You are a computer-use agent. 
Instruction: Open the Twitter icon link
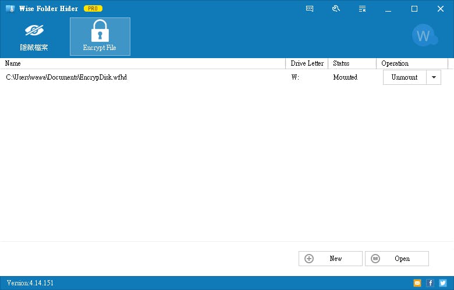click(443, 283)
